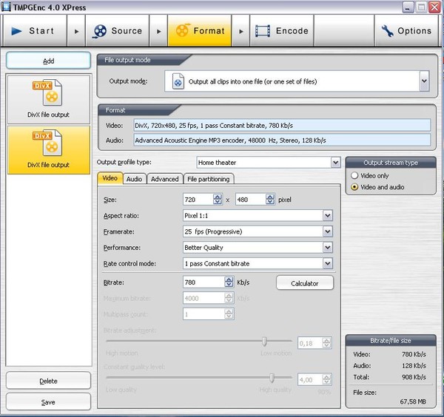The height and width of the screenshot is (417, 444).
Task: Open the Rate control mode dropdown
Action: pyautogui.click(x=328, y=263)
